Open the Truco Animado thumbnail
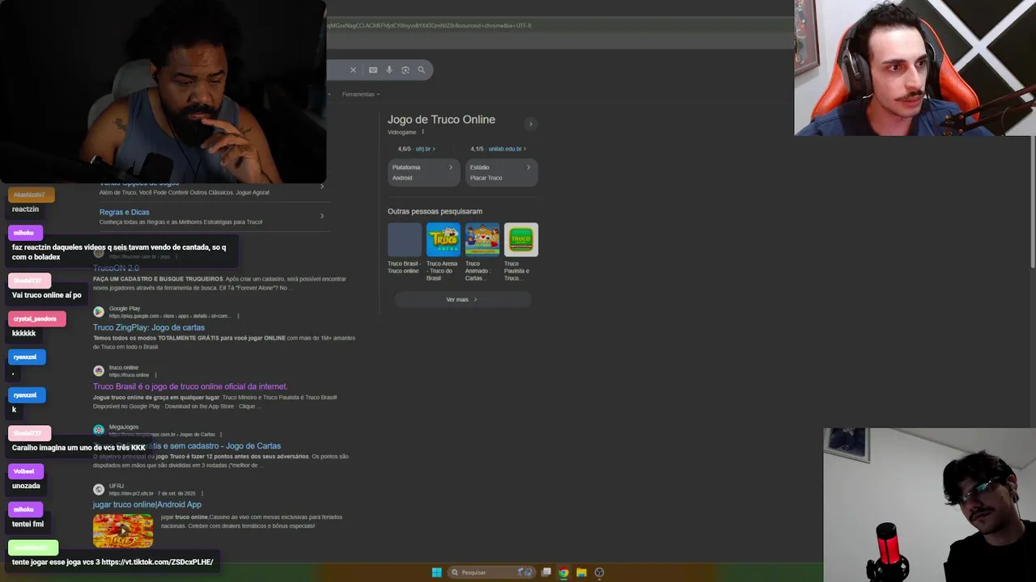Screen dimensions: 1036x582 pyautogui.click(x=482, y=239)
